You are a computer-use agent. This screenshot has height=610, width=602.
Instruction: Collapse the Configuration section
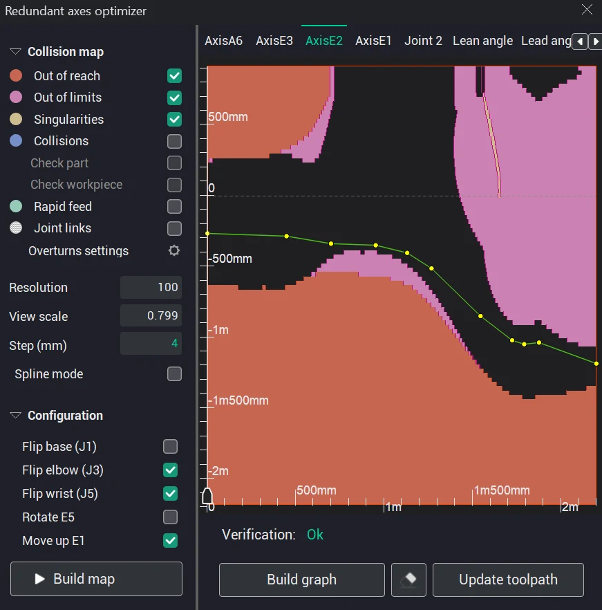coord(15,415)
